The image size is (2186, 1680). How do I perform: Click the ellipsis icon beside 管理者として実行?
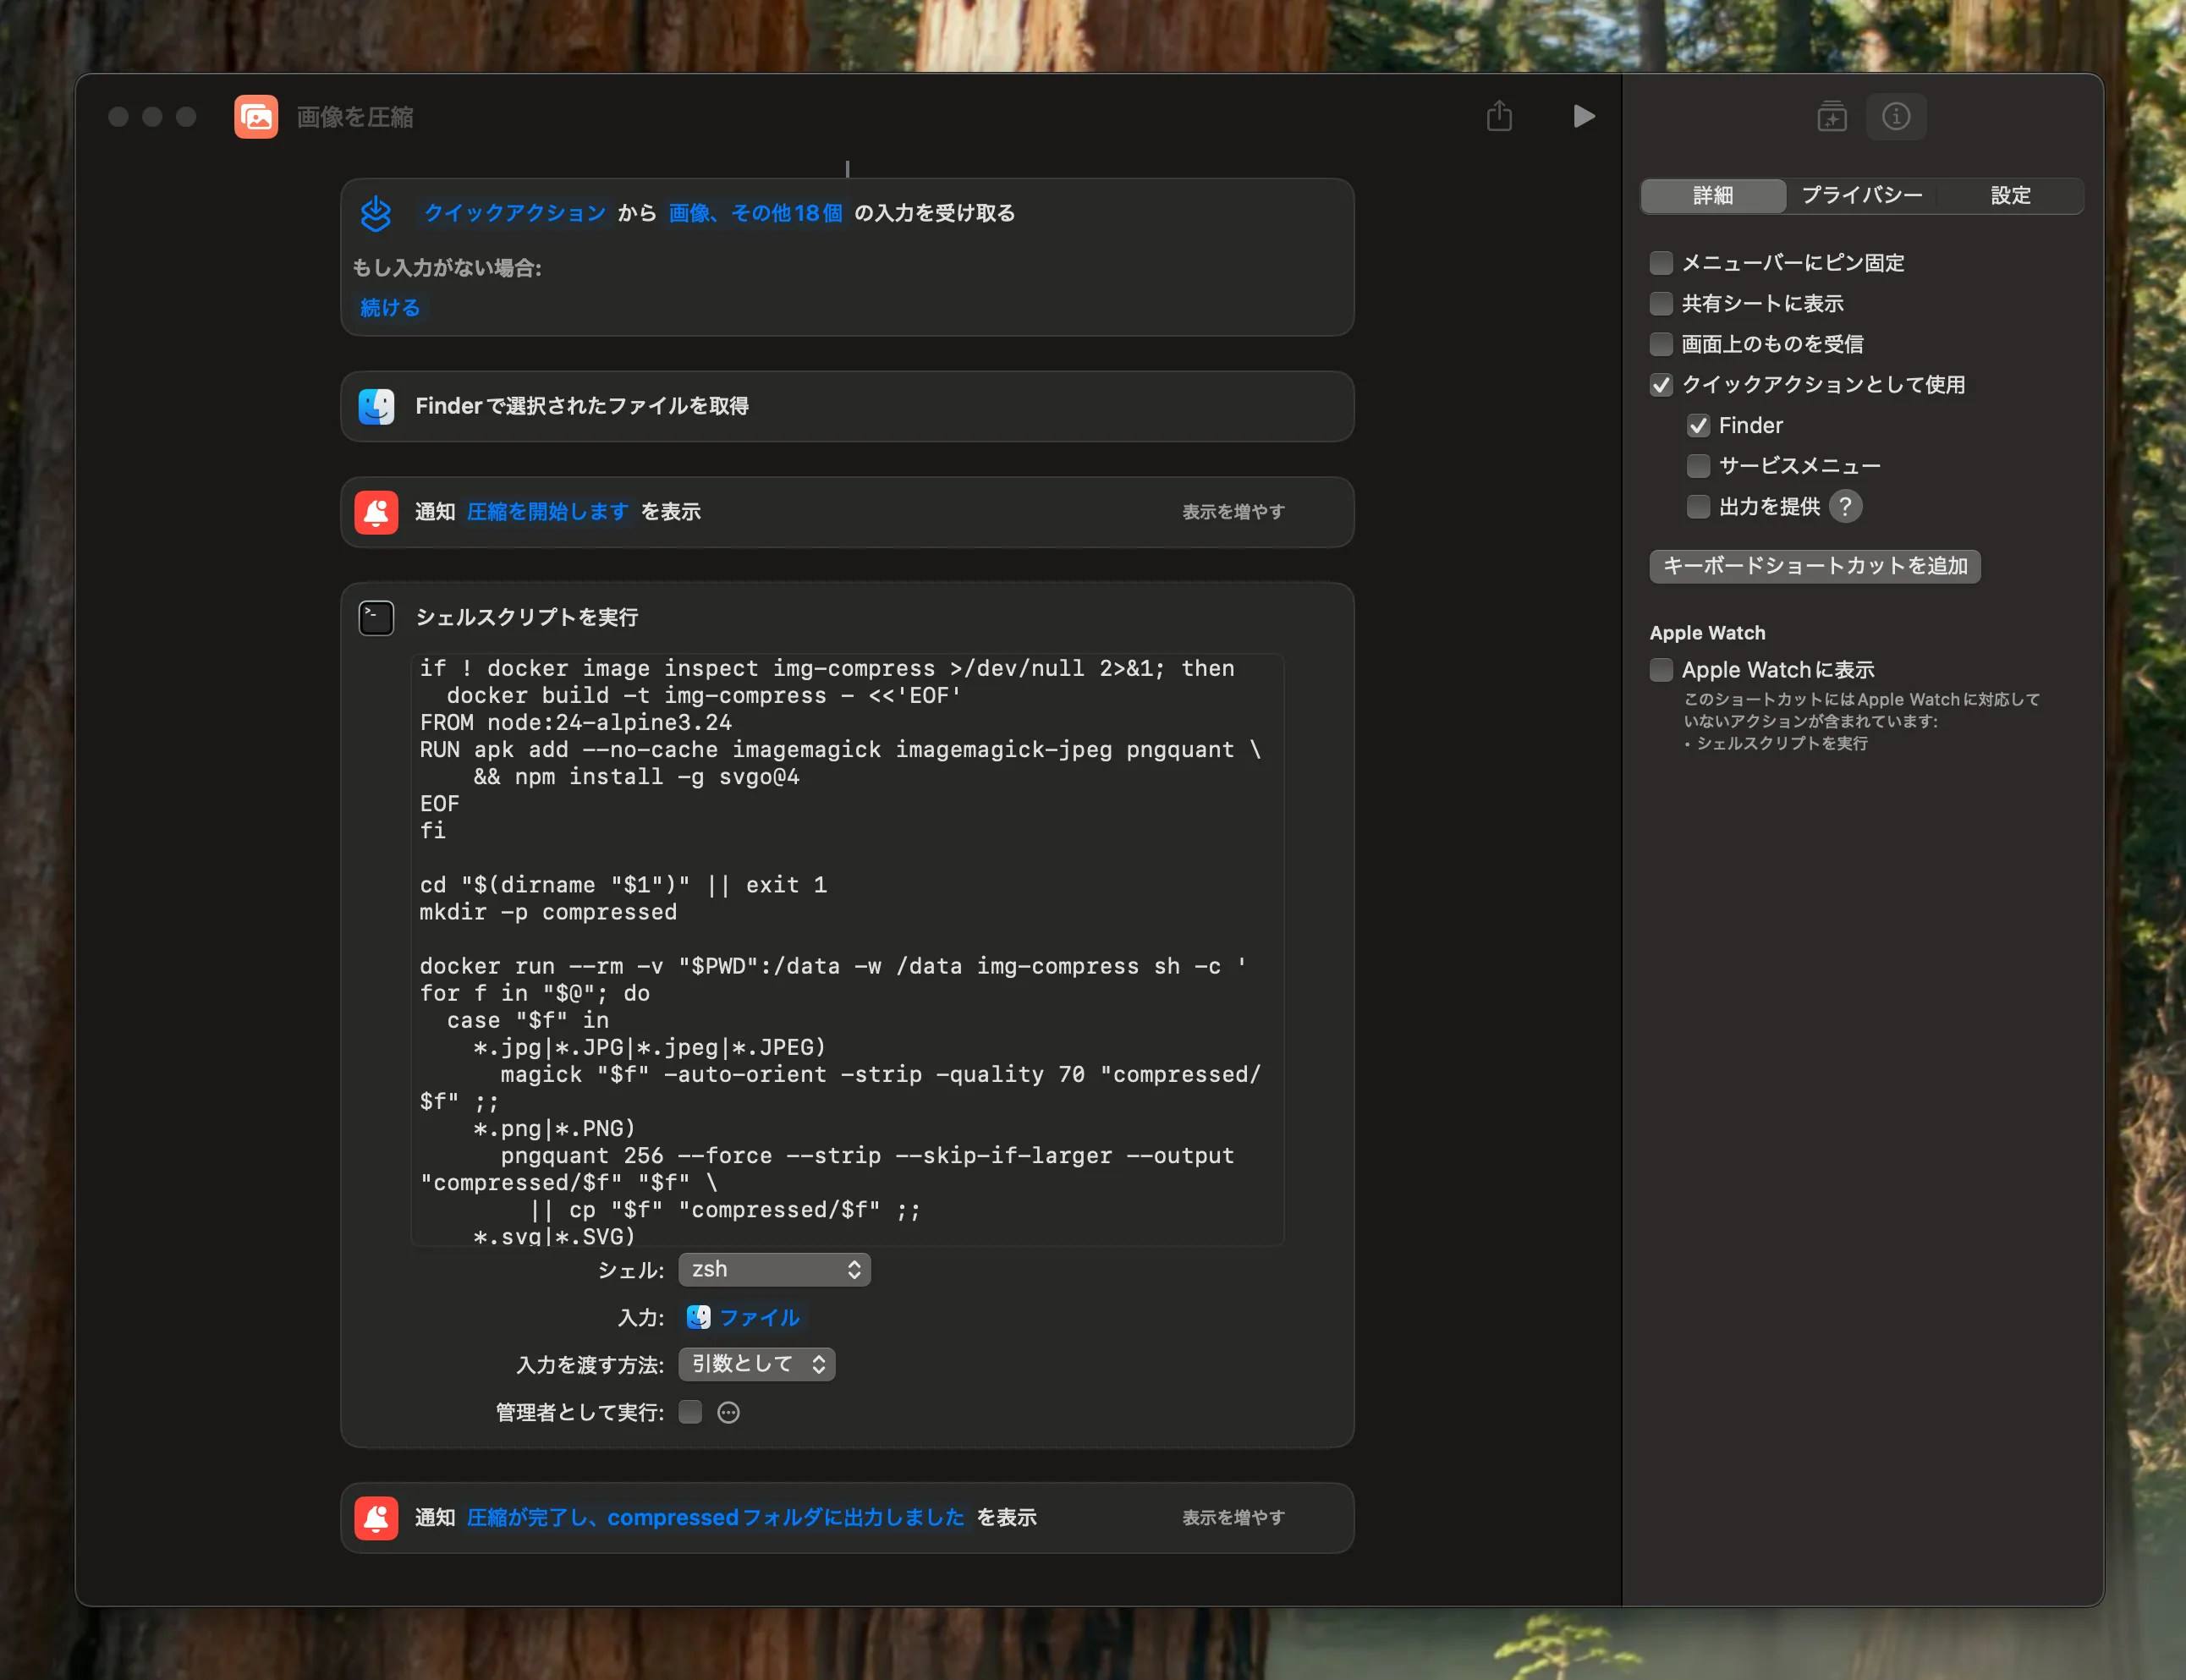(728, 1412)
